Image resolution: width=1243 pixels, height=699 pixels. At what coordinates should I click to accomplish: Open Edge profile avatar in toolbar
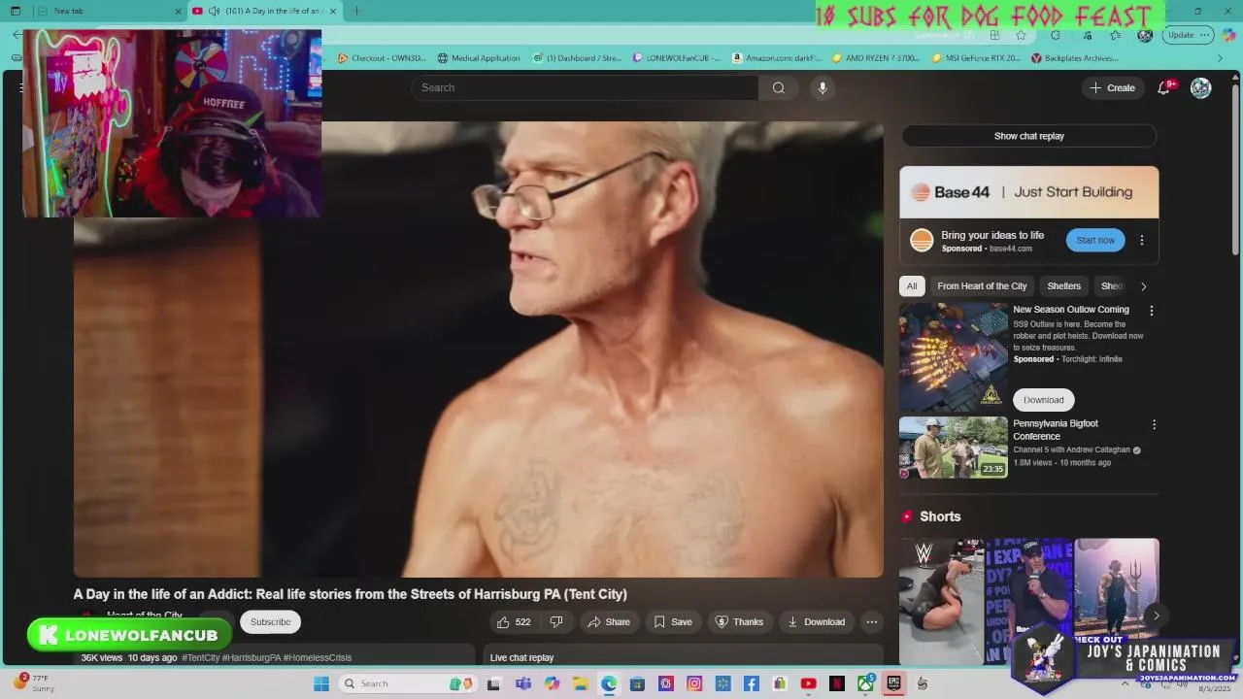point(1145,35)
